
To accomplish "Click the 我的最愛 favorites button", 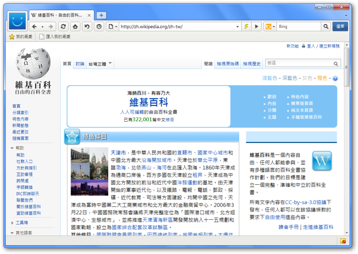I will [21, 37].
